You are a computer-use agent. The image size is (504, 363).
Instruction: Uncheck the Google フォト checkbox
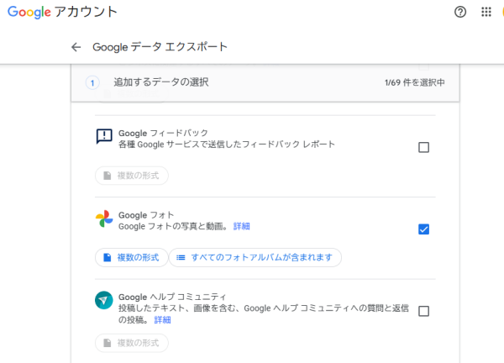click(x=423, y=229)
